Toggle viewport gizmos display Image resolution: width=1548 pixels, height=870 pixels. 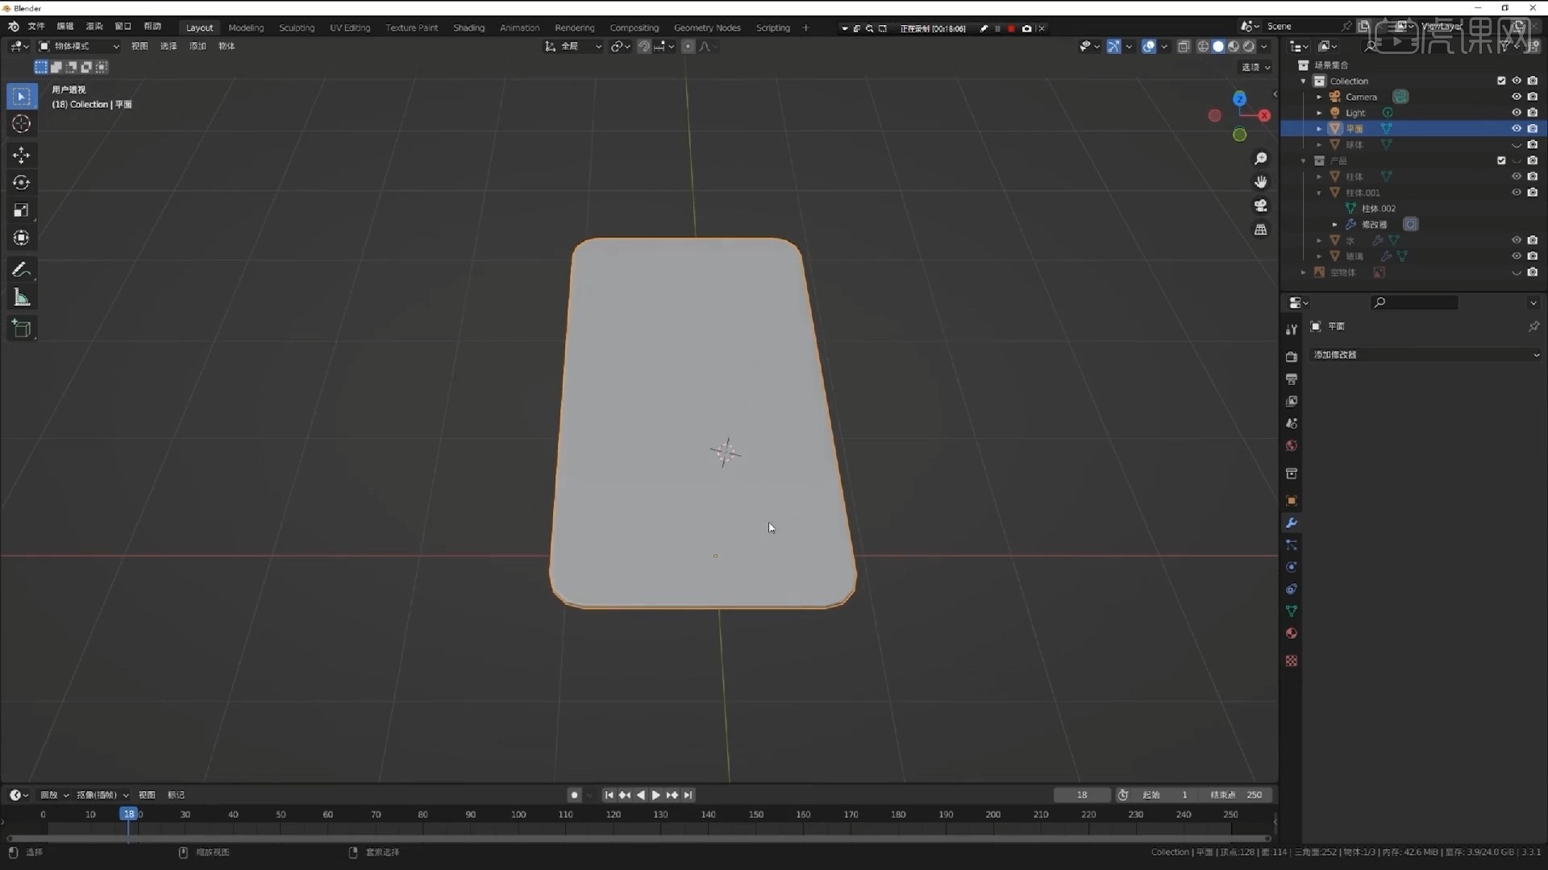coord(1113,47)
